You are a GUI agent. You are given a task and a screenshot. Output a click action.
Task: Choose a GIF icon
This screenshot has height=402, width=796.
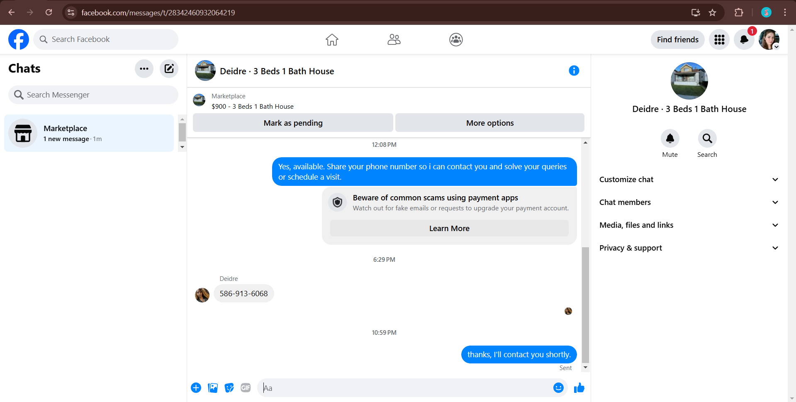point(246,388)
